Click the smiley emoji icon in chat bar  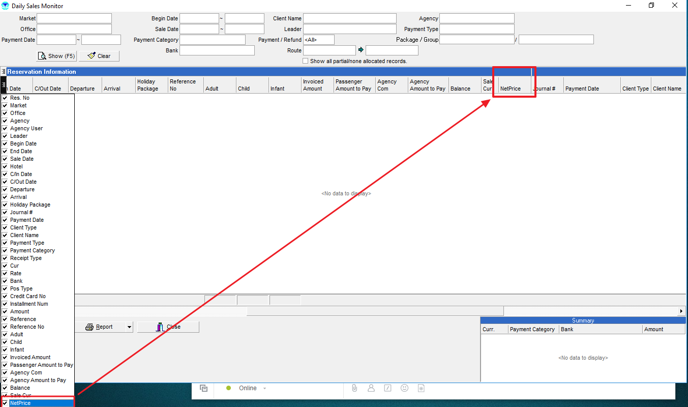[x=405, y=388]
